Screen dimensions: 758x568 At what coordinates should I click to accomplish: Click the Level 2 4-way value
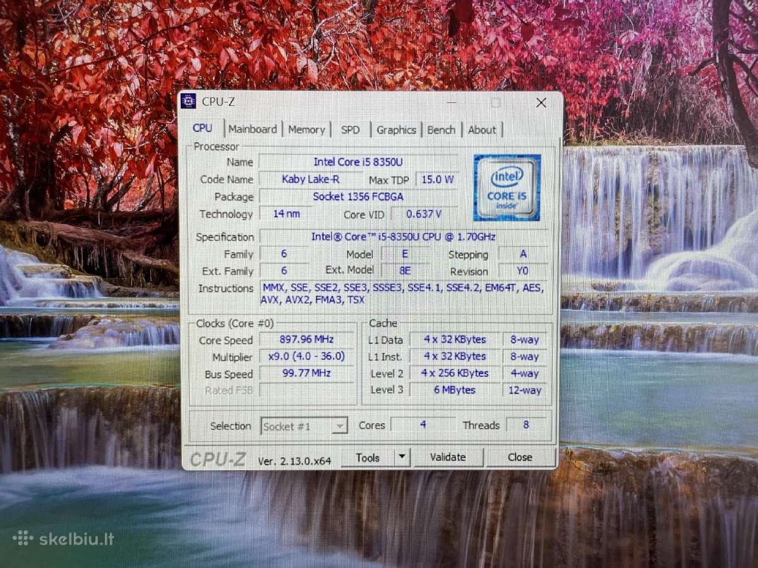coord(525,373)
